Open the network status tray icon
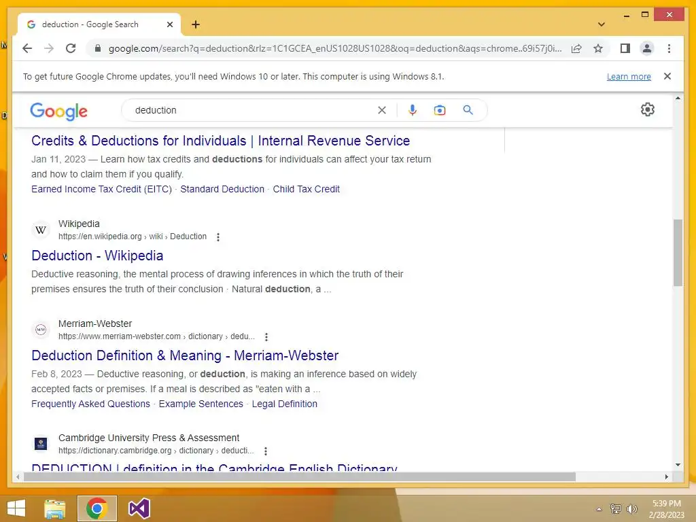Image resolution: width=696 pixels, height=522 pixels. tap(616, 508)
